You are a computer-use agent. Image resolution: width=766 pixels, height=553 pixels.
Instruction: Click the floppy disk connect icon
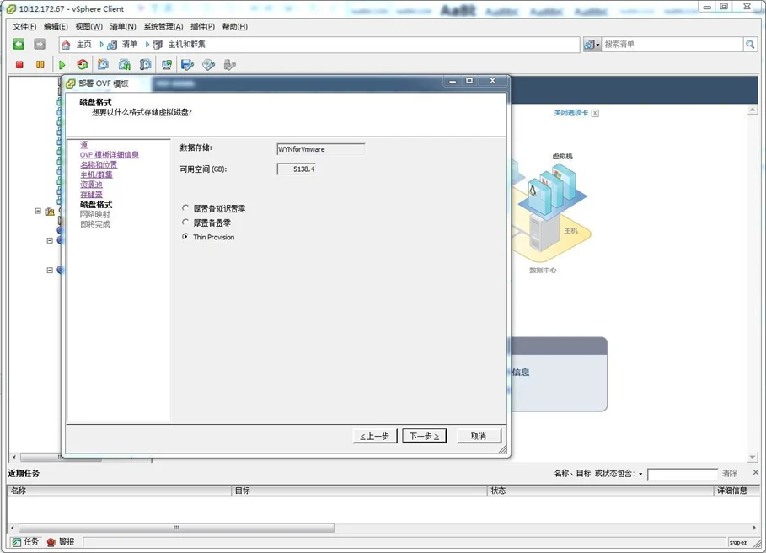coord(187,64)
